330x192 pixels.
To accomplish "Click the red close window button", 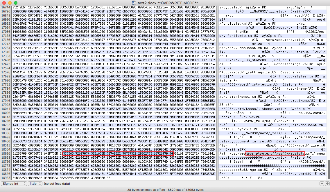I will click(4, 3).
